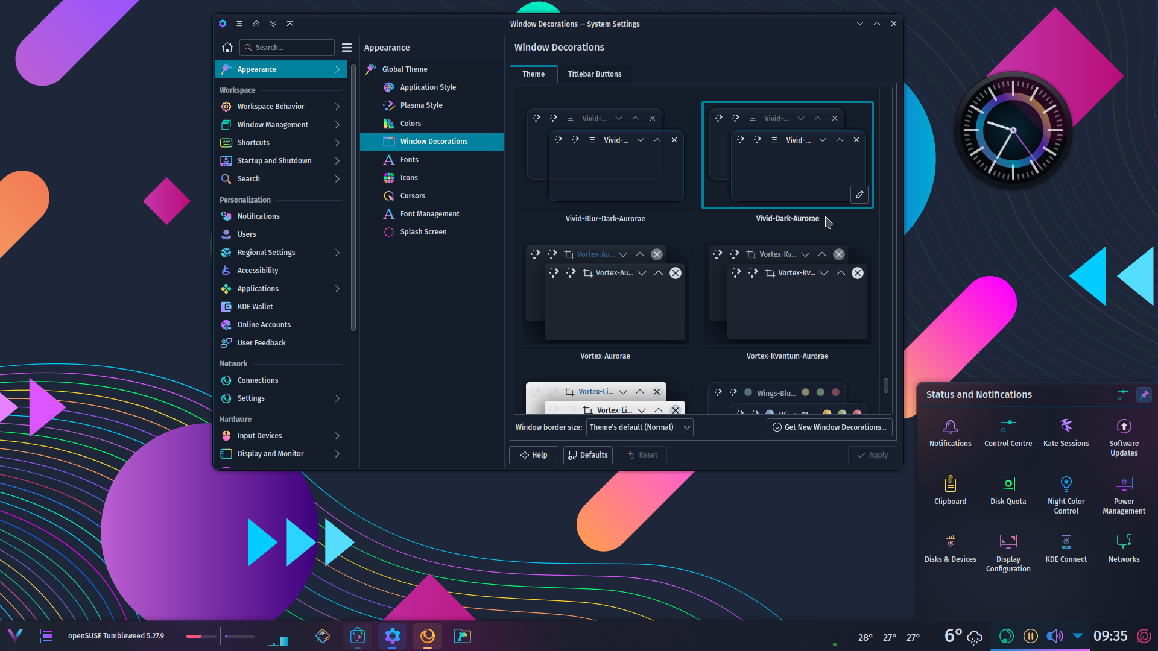The image size is (1158, 651).
Task: Open Online Accounts settings
Action: [x=280, y=325]
